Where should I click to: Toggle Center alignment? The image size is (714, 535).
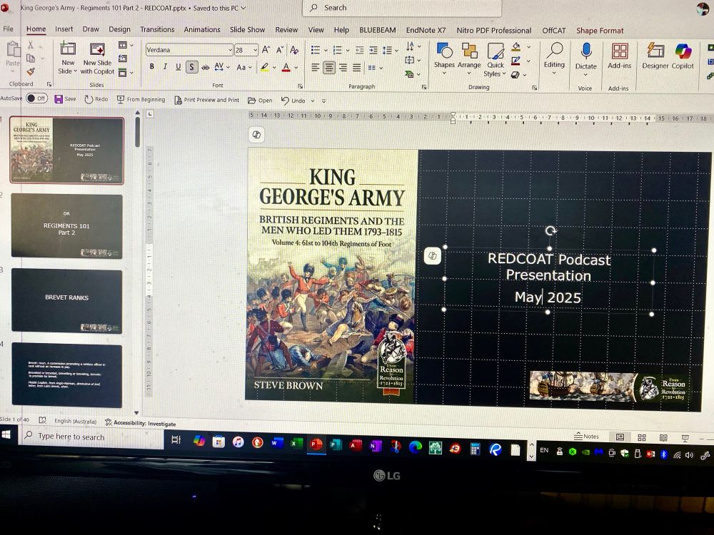coord(328,68)
